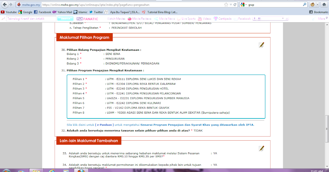Open 'Tutorial Bina Blog' bookmark
Screen dimensions: 329x172
tap(160, 12)
